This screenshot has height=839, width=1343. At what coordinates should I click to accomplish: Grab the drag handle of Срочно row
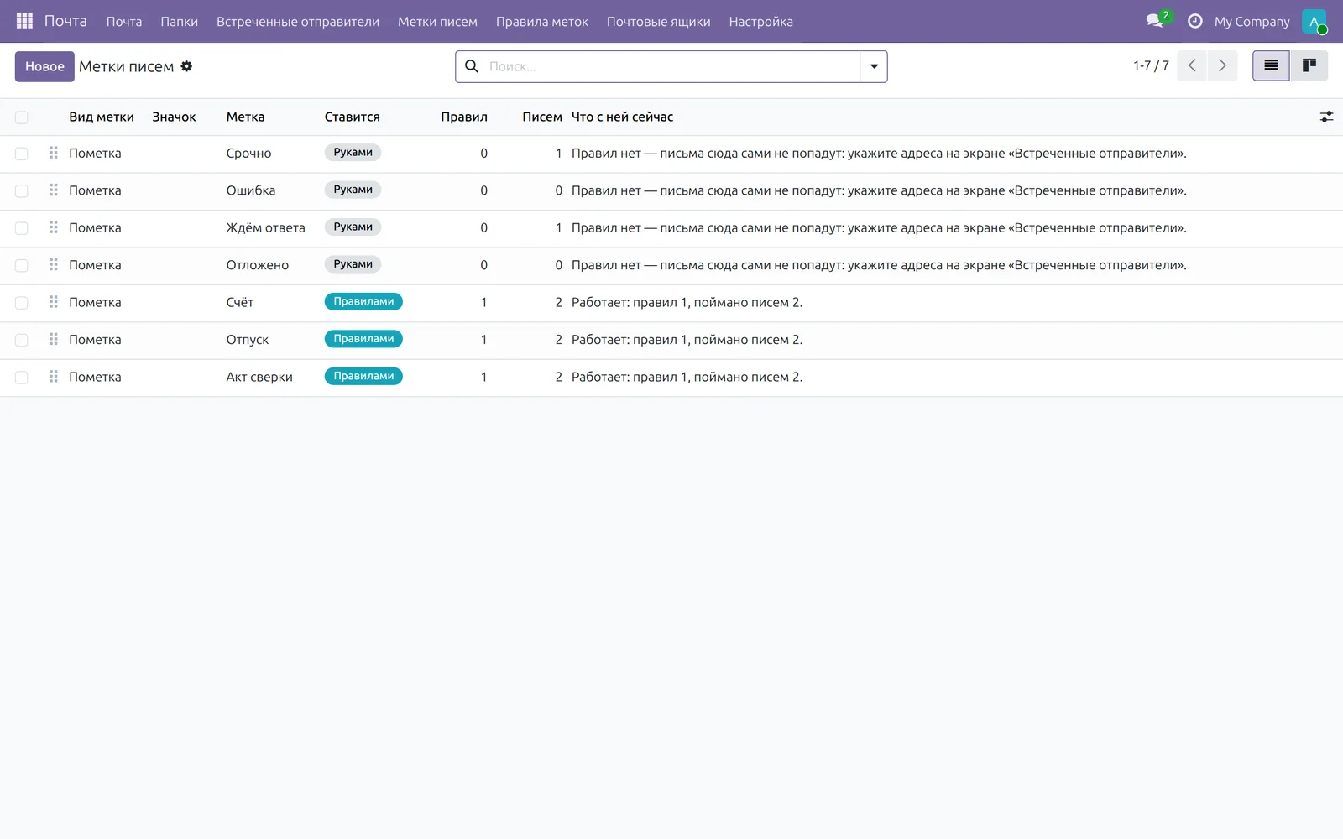pos(54,153)
